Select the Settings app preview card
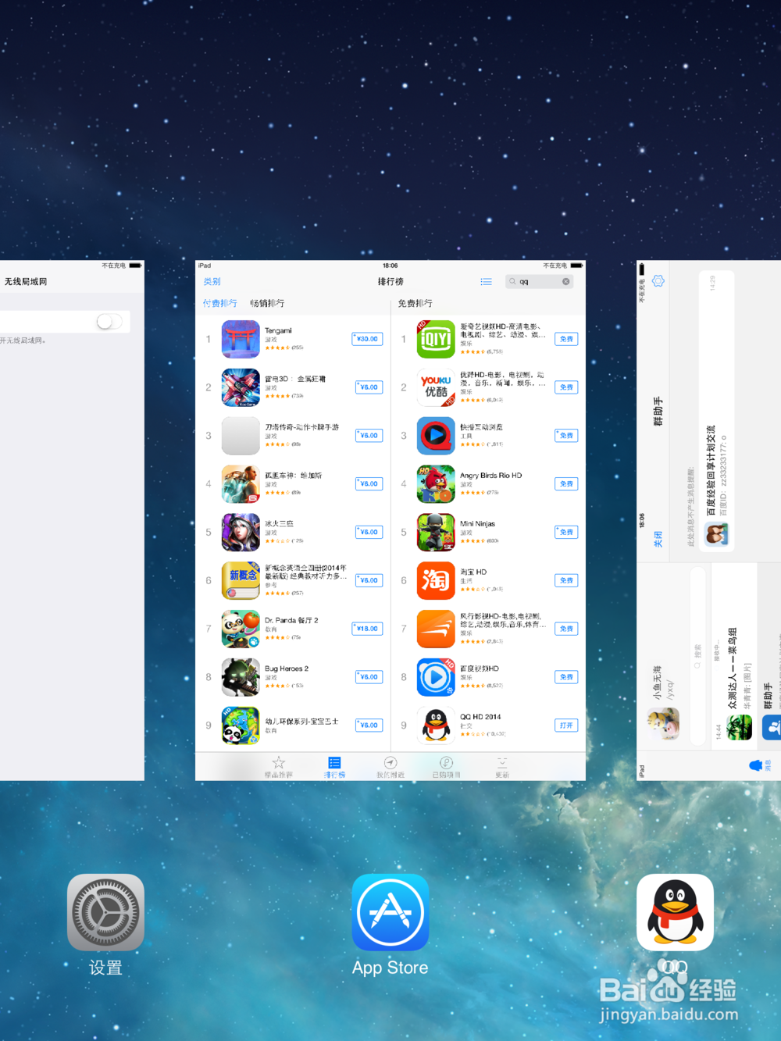Viewport: 781px width, 1041px height. pos(72,521)
